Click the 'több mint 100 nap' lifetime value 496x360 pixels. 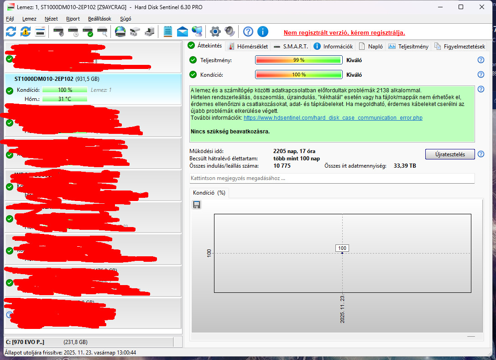(x=297, y=159)
